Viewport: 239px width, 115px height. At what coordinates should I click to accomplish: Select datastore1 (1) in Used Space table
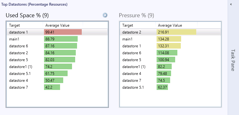coord(57,66)
